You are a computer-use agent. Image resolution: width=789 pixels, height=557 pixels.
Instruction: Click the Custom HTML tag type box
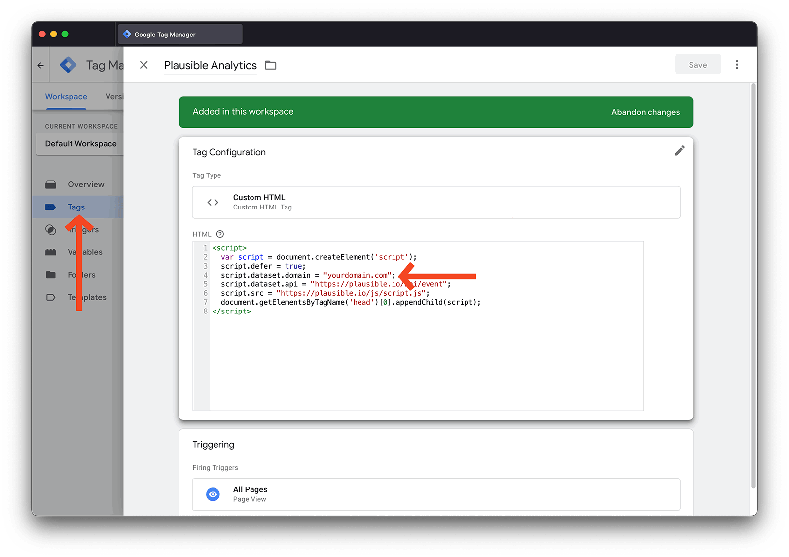pos(436,202)
